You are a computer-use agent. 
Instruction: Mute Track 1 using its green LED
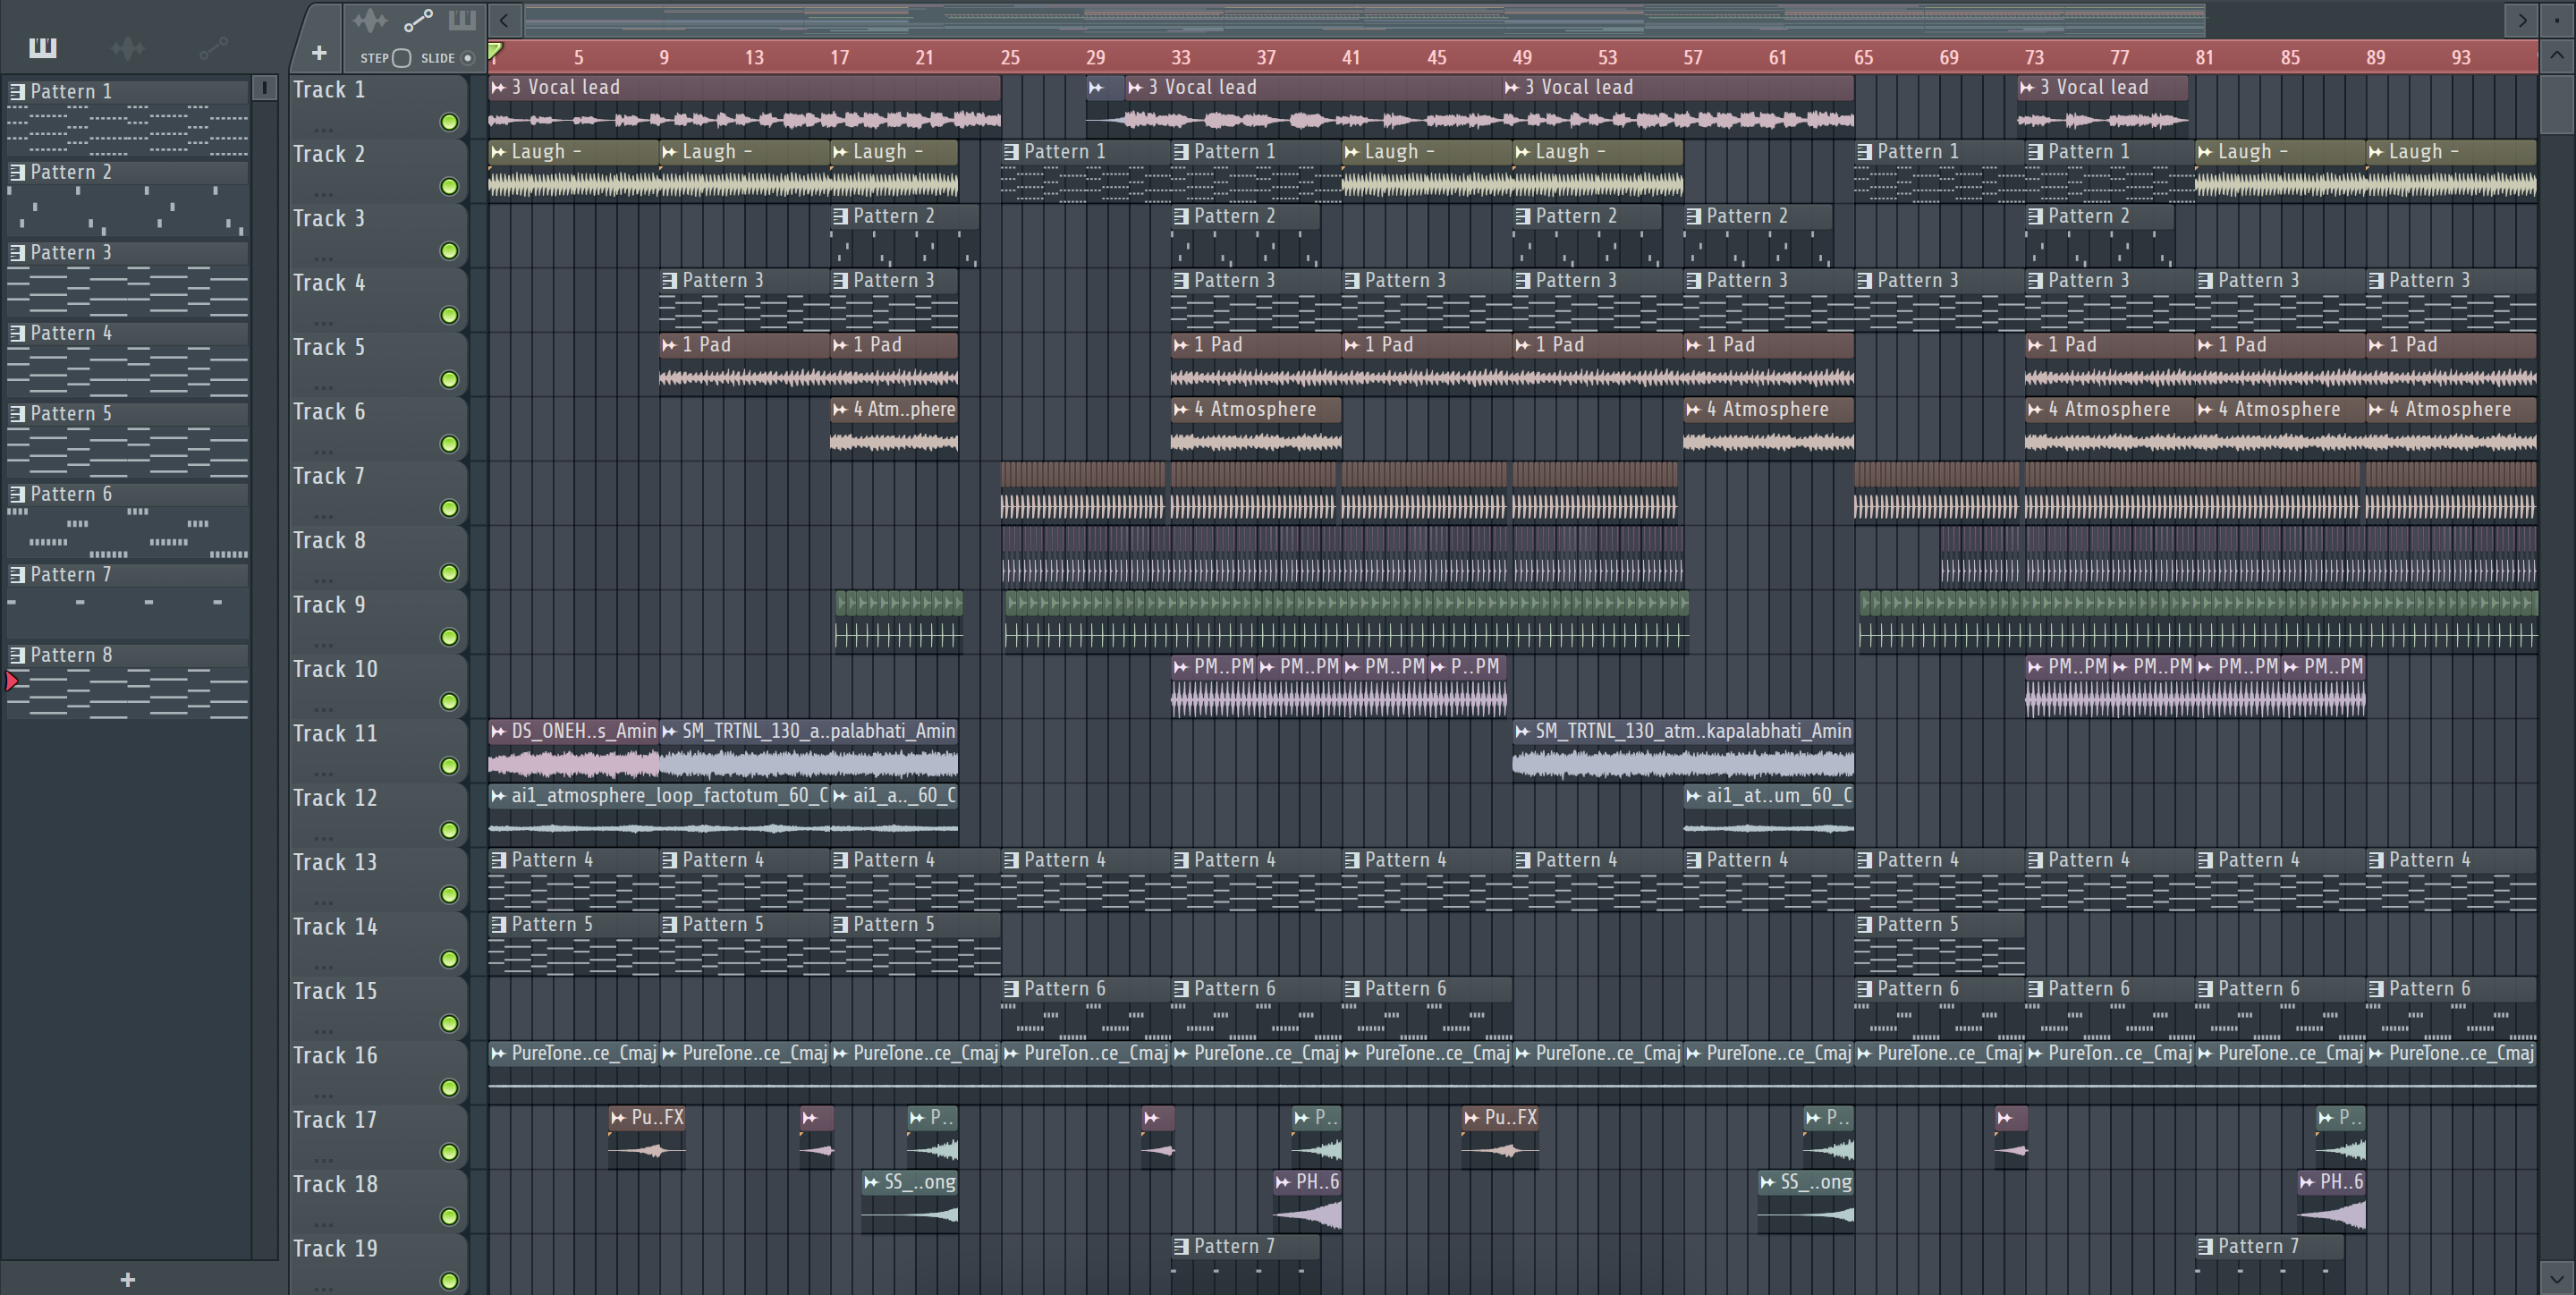(449, 122)
